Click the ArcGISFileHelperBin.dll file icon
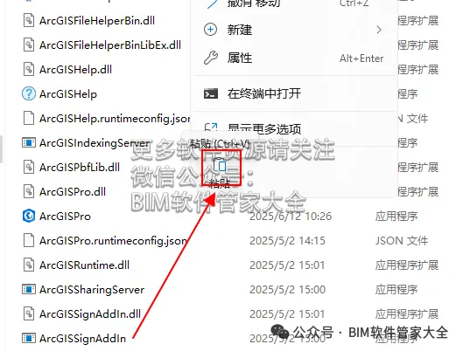Viewport: 463px width, 351px height. (29, 21)
